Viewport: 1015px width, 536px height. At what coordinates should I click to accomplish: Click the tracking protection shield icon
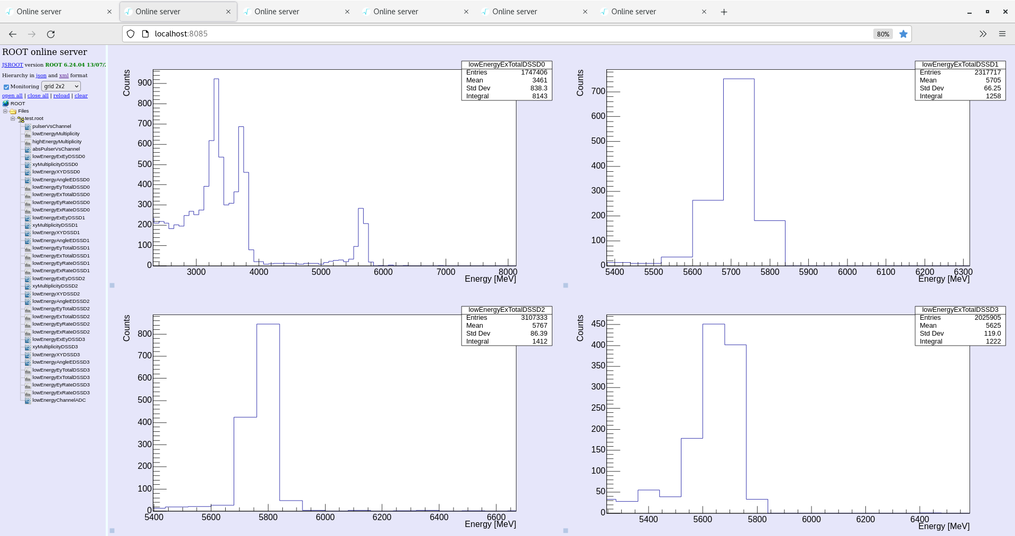coord(130,33)
